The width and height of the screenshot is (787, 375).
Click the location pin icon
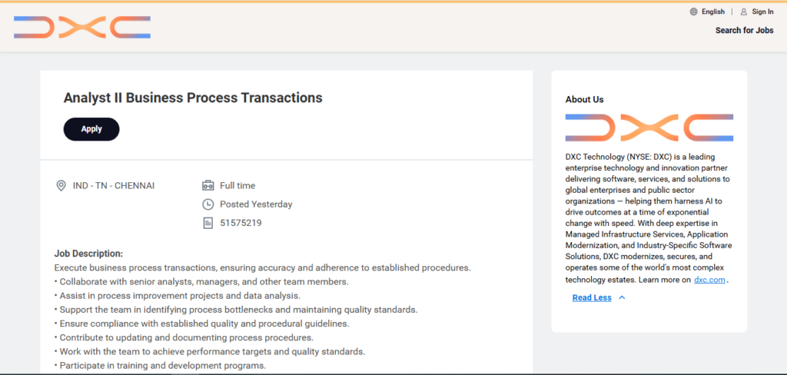[61, 186]
